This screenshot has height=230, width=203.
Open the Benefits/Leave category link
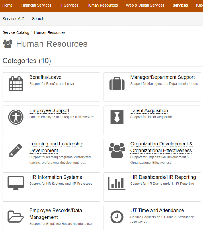(x=45, y=77)
